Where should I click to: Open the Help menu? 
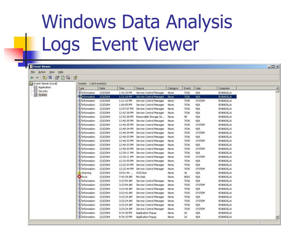[x=61, y=72]
